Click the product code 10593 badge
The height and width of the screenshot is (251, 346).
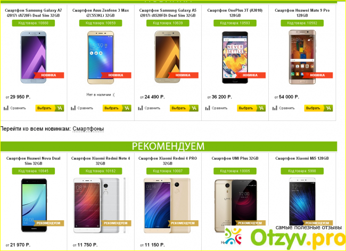coord(235,23)
